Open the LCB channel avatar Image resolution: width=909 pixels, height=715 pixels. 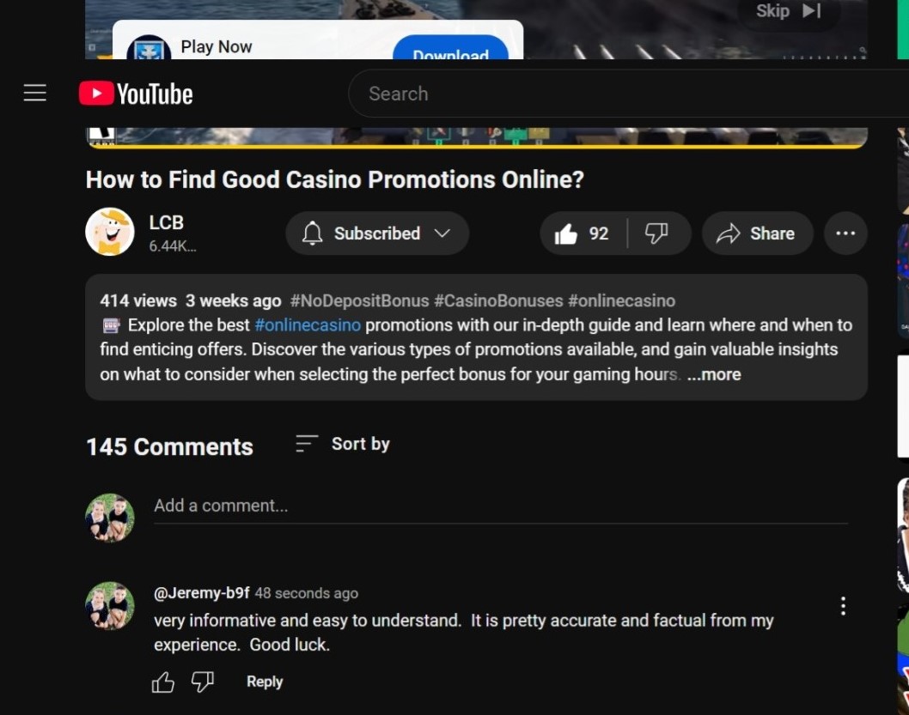[110, 232]
